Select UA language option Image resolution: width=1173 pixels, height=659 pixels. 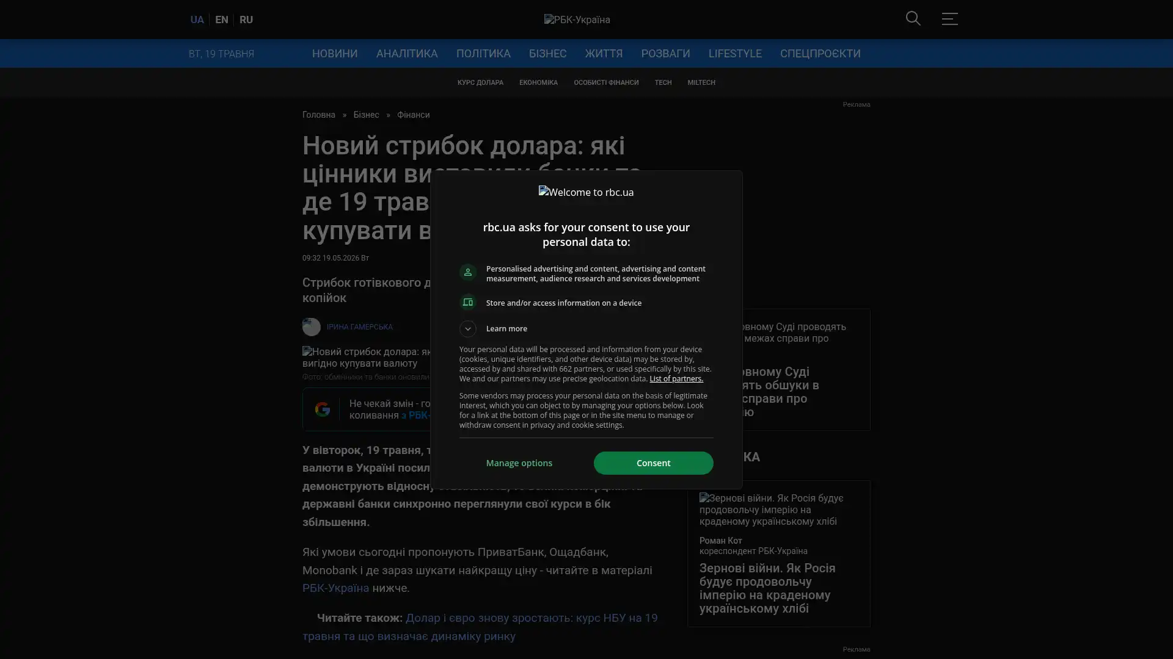pos(197,20)
